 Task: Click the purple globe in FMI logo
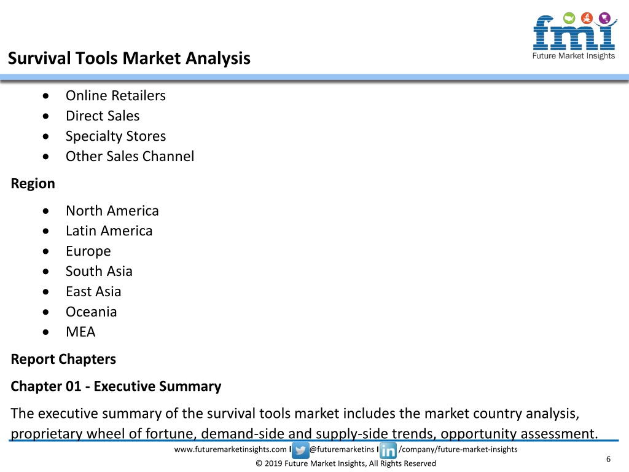pyautogui.click(x=604, y=18)
